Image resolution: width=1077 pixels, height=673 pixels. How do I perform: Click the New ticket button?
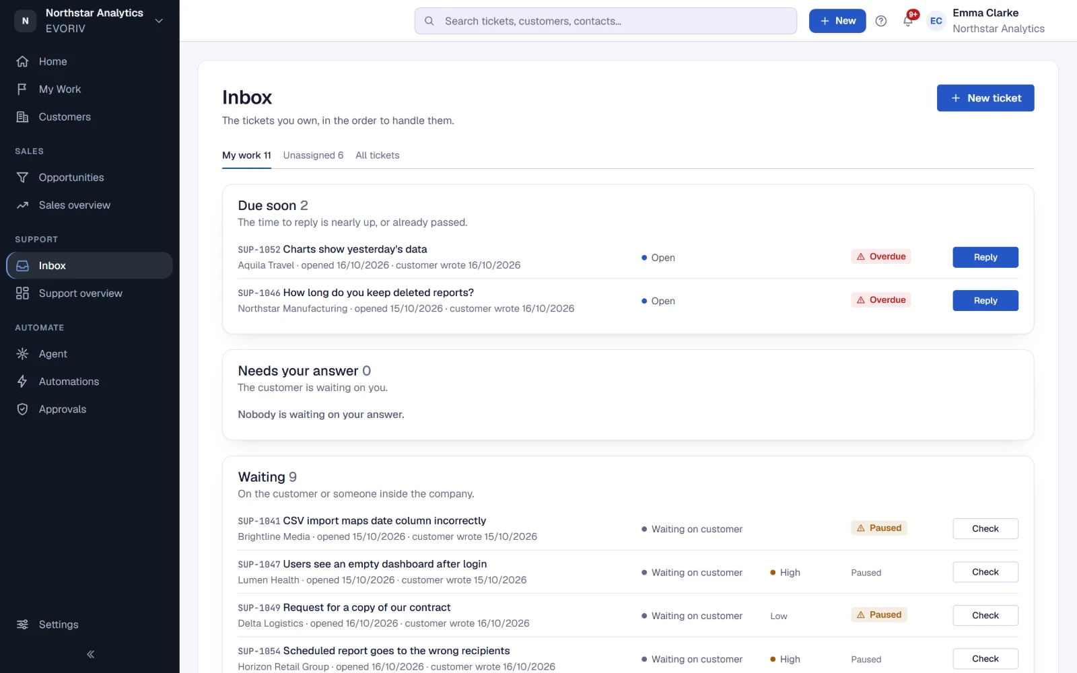tap(985, 98)
